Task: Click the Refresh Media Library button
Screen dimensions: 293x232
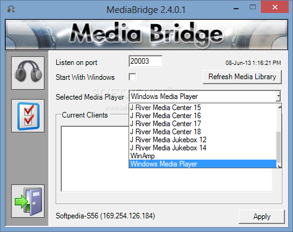Action: click(x=242, y=77)
